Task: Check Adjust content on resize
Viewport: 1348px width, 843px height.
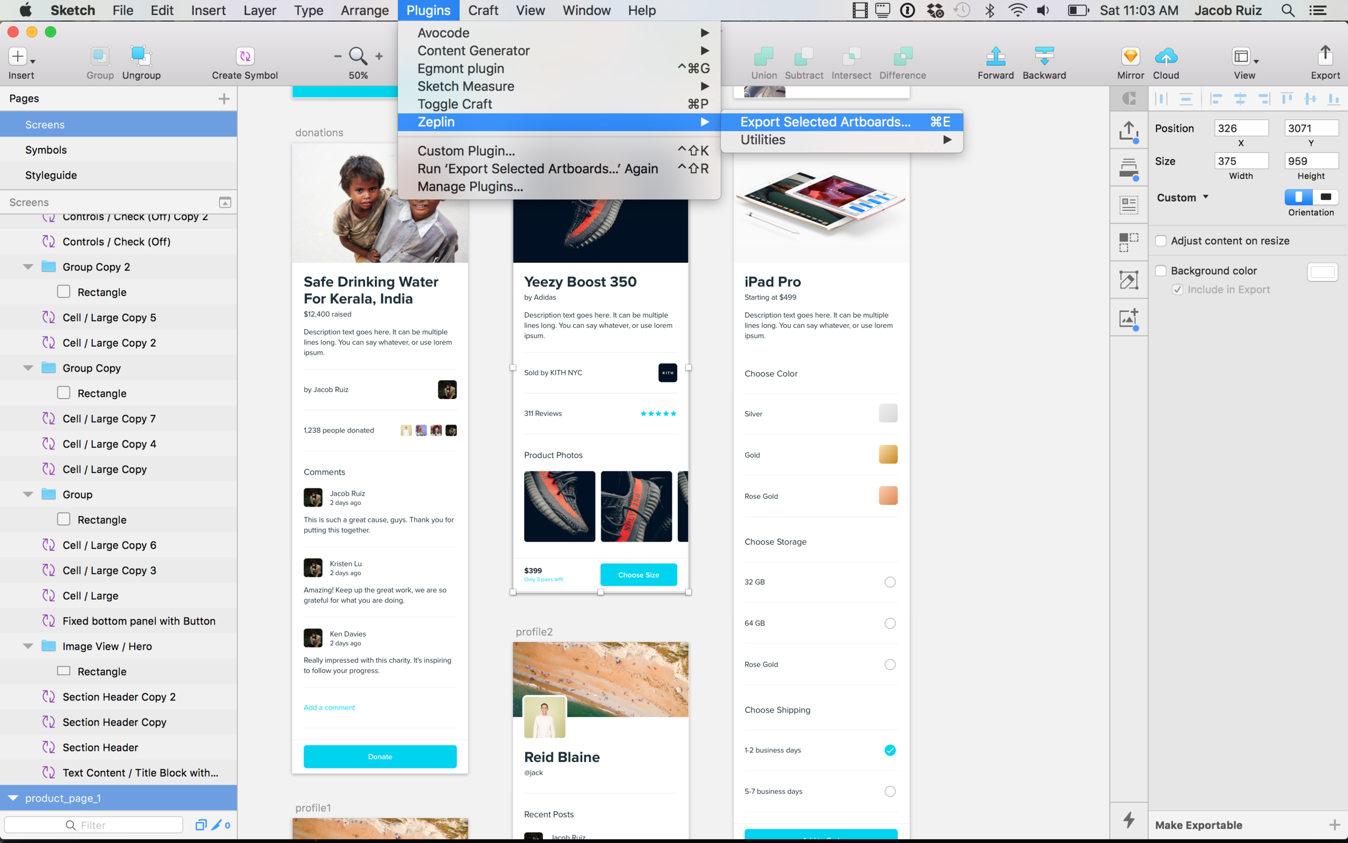Action: (1161, 241)
